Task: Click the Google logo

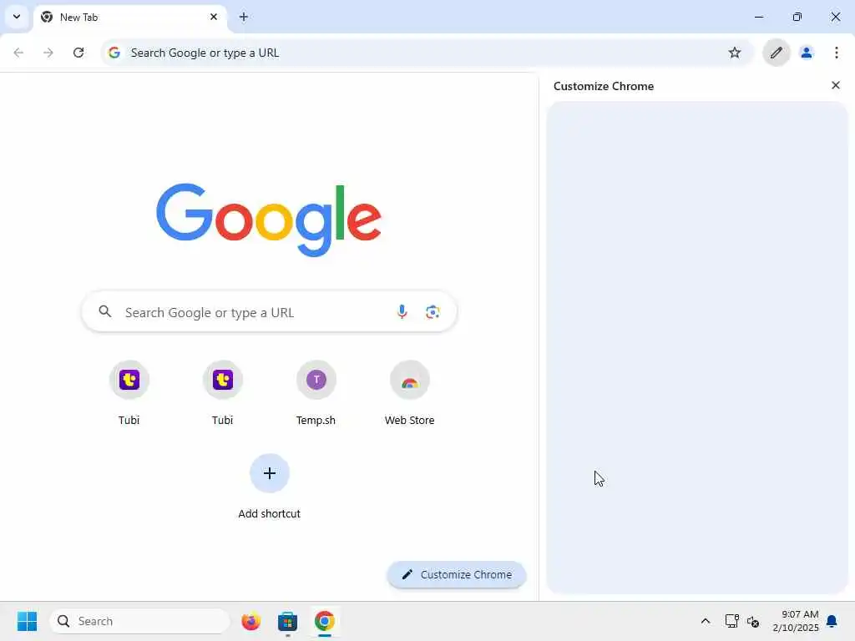Action: (x=268, y=220)
